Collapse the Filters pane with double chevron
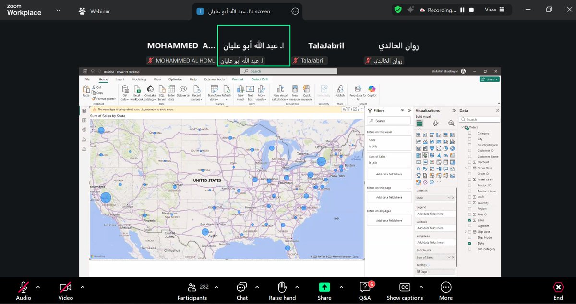576x304 pixels. pos(408,110)
